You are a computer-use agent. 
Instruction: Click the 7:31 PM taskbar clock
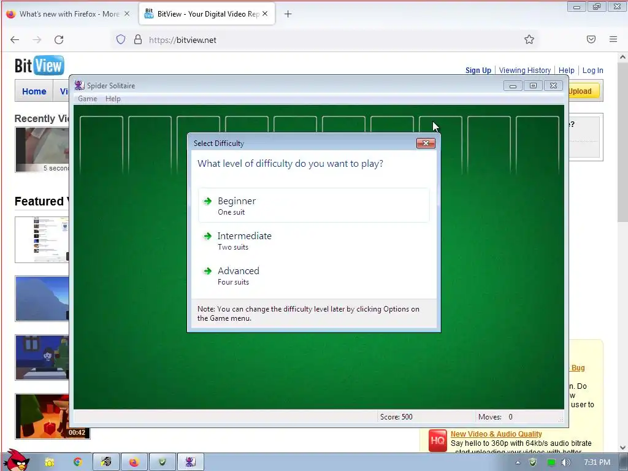pos(597,462)
